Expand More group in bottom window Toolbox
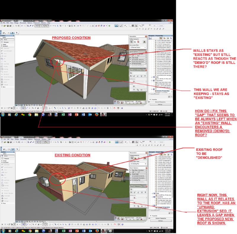Viewport: 237px width, 234px height. [x=2, y=203]
